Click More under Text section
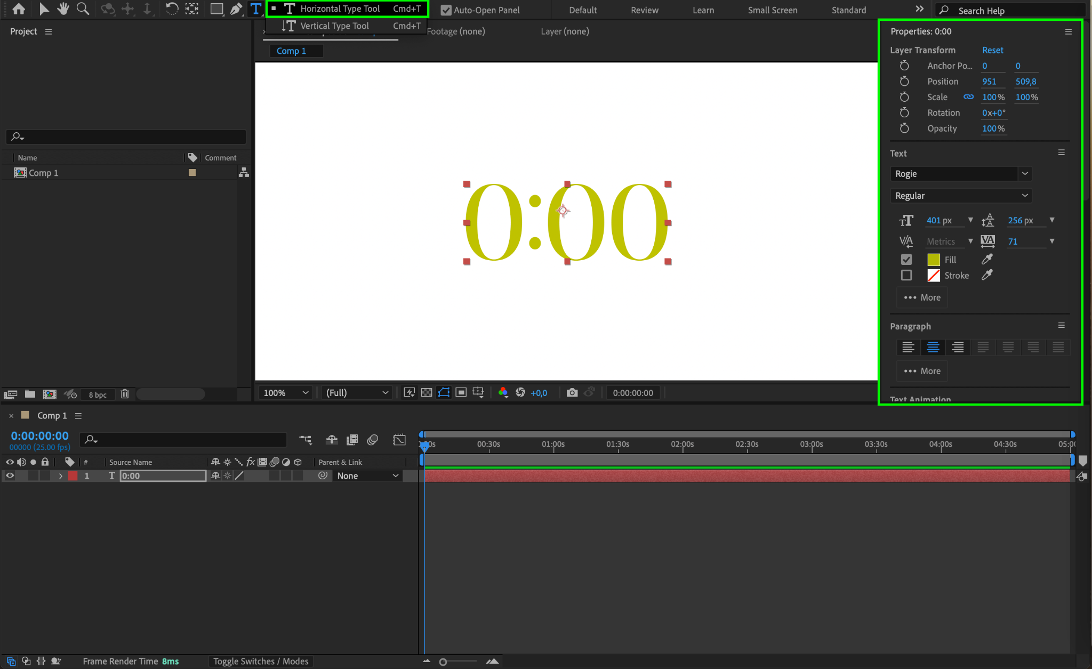This screenshot has width=1092, height=669. click(x=922, y=297)
